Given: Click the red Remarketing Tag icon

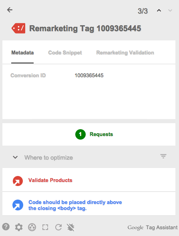Looking at the screenshot, I should click(x=18, y=28).
